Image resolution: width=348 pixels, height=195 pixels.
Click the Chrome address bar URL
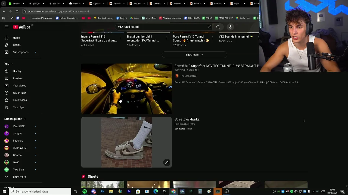pyautogui.click(x=59, y=11)
